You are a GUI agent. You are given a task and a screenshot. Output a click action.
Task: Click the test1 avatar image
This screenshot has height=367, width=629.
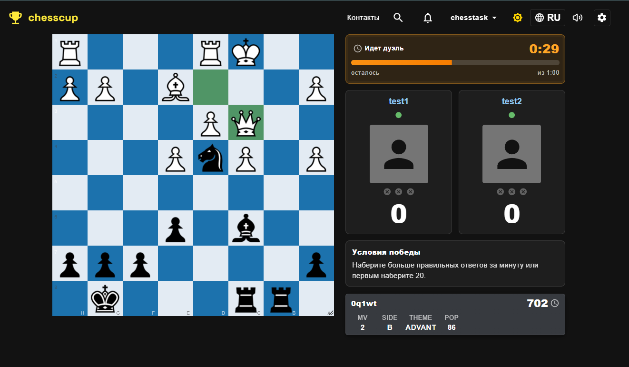click(x=399, y=154)
